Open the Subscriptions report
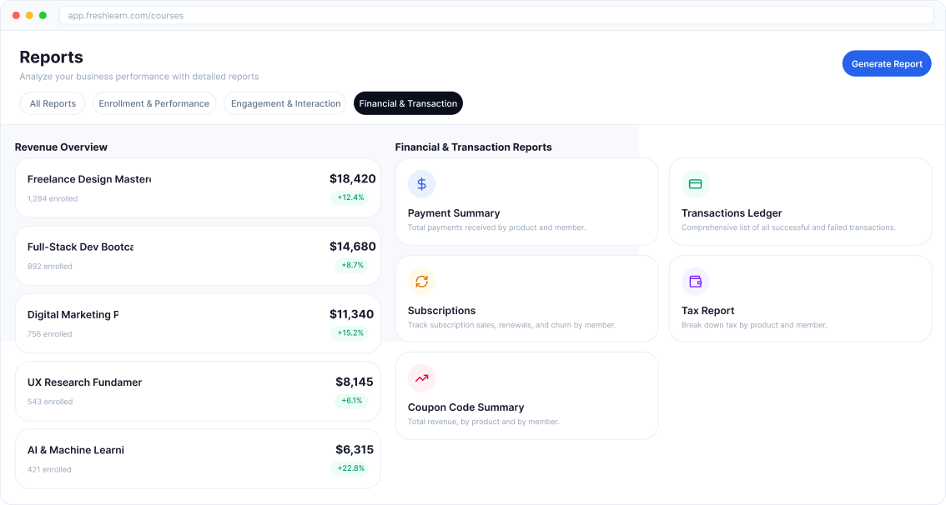 click(x=527, y=298)
